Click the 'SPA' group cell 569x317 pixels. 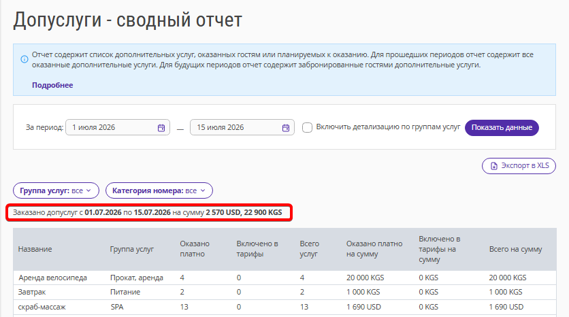(x=117, y=307)
